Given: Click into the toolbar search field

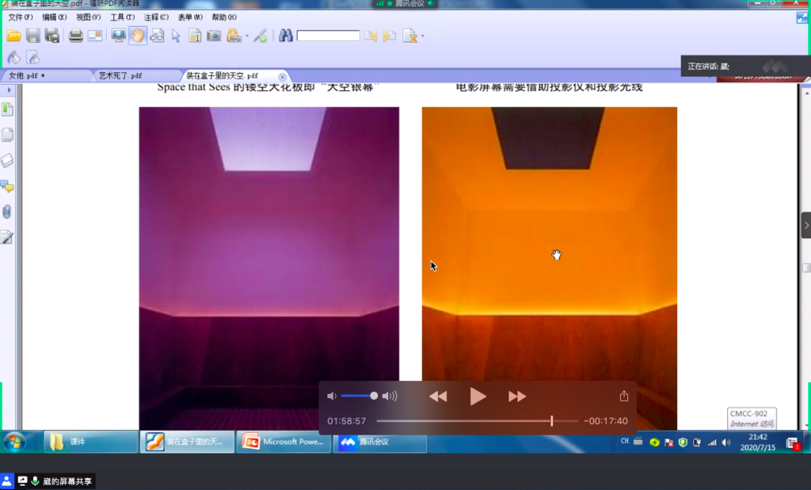Looking at the screenshot, I should [x=328, y=36].
